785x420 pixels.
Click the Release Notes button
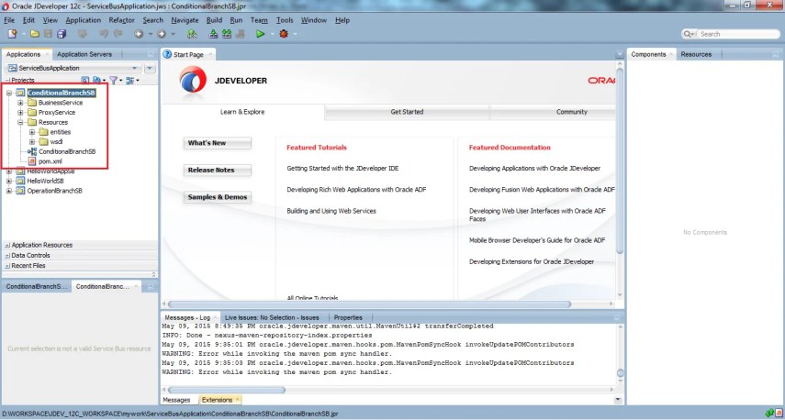(218, 170)
